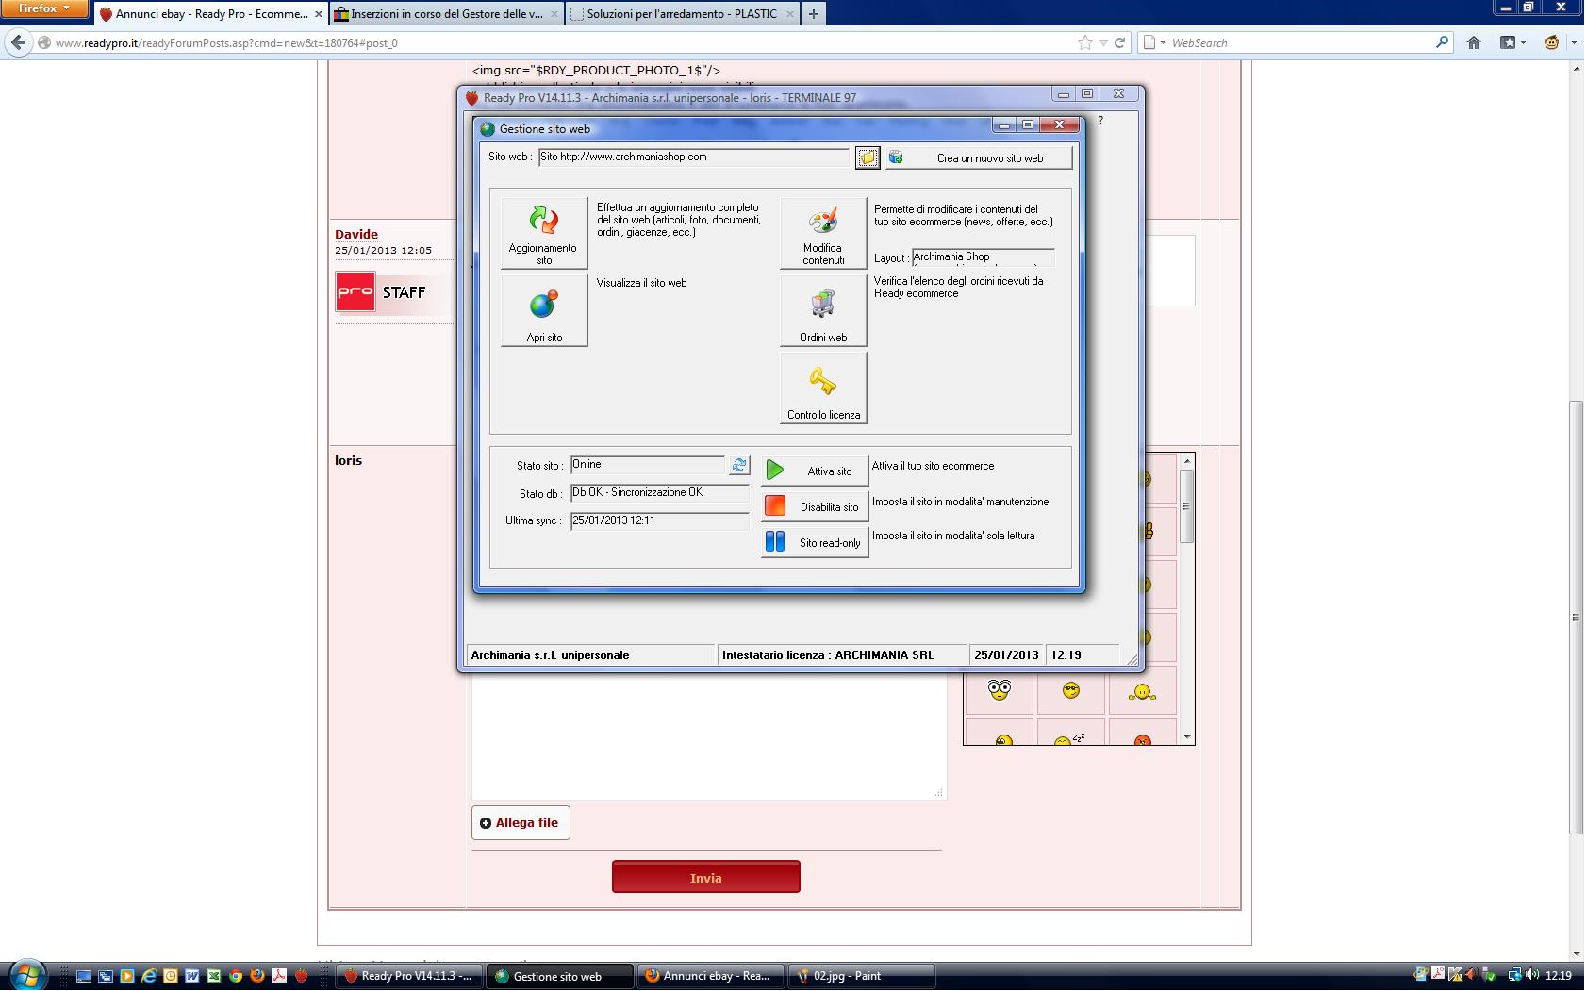Viewport: 1587px width, 991px height.
Task: Click the Stato sito Online field
Action: pos(648,465)
